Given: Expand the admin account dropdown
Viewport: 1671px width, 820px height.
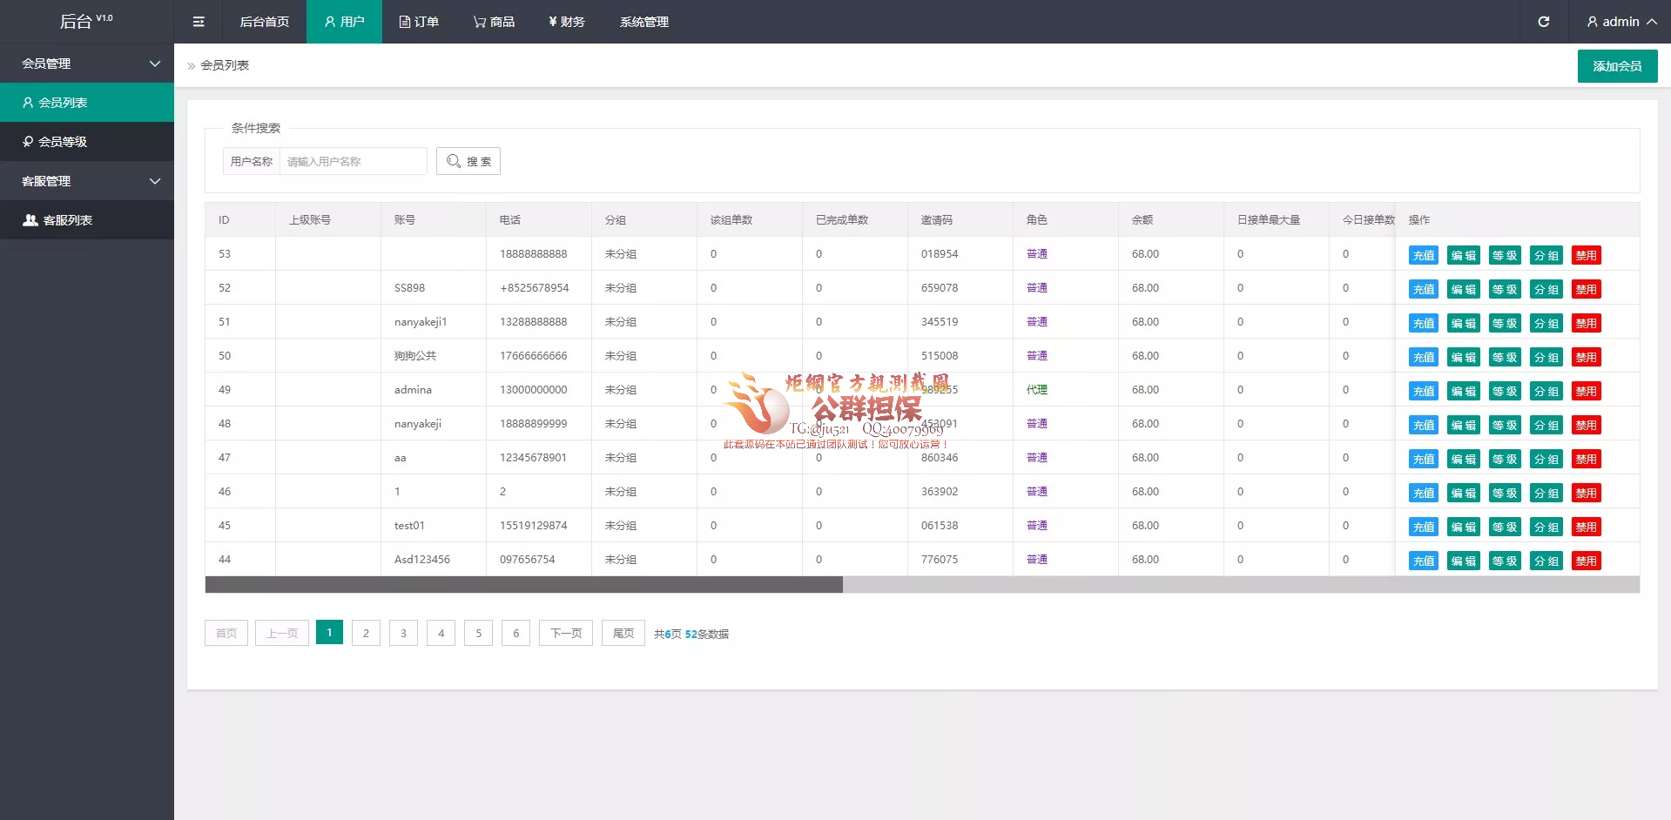Looking at the screenshot, I should (1620, 22).
